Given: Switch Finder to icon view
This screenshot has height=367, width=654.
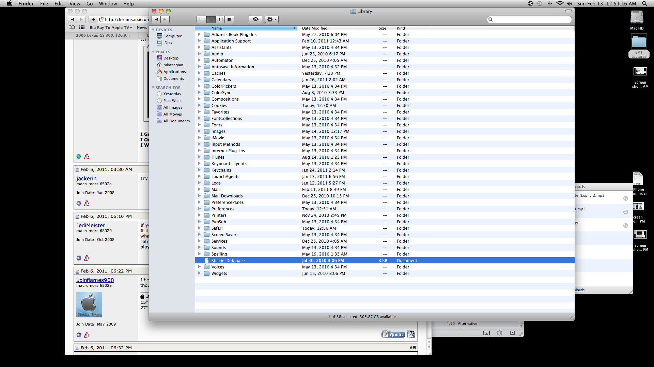Looking at the screenshot, I should coord(201,19).
